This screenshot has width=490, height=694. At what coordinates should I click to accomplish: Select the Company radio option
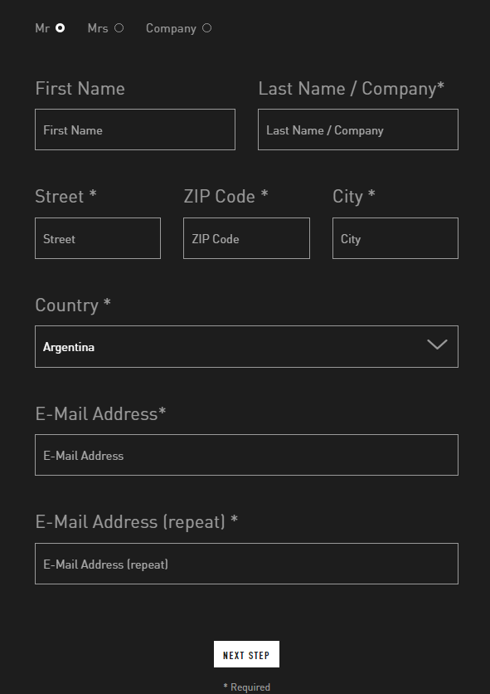pyautogui.click(x=207, y=28)
